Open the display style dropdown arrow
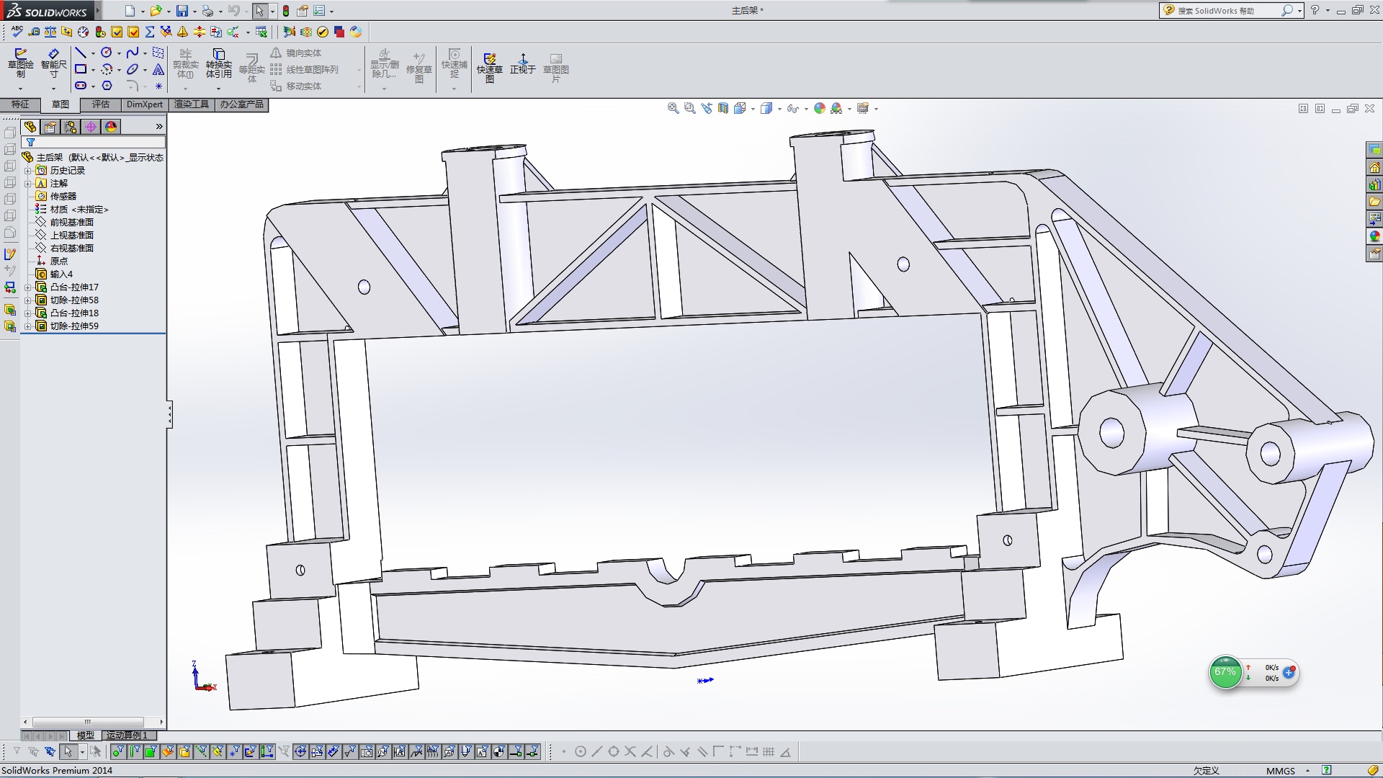The width and height of the screenshot is (1383, 778). coord(779,108)
